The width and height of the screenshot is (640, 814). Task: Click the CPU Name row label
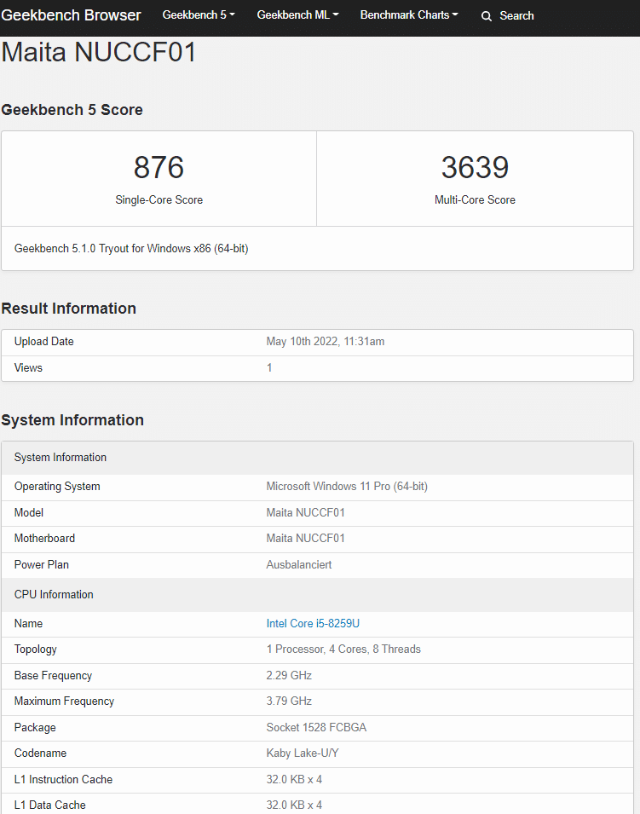pos(28,623)
